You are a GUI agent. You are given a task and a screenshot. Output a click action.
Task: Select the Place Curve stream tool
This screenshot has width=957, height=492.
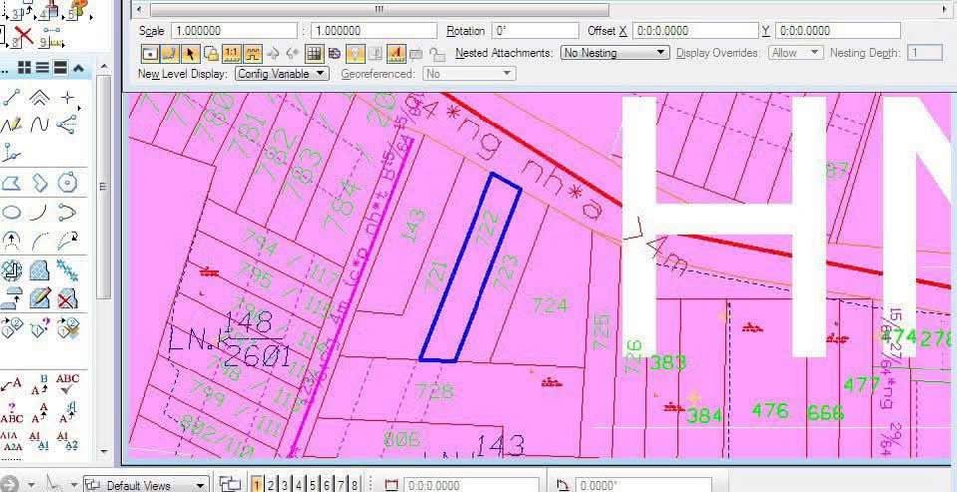coord(40,125)
